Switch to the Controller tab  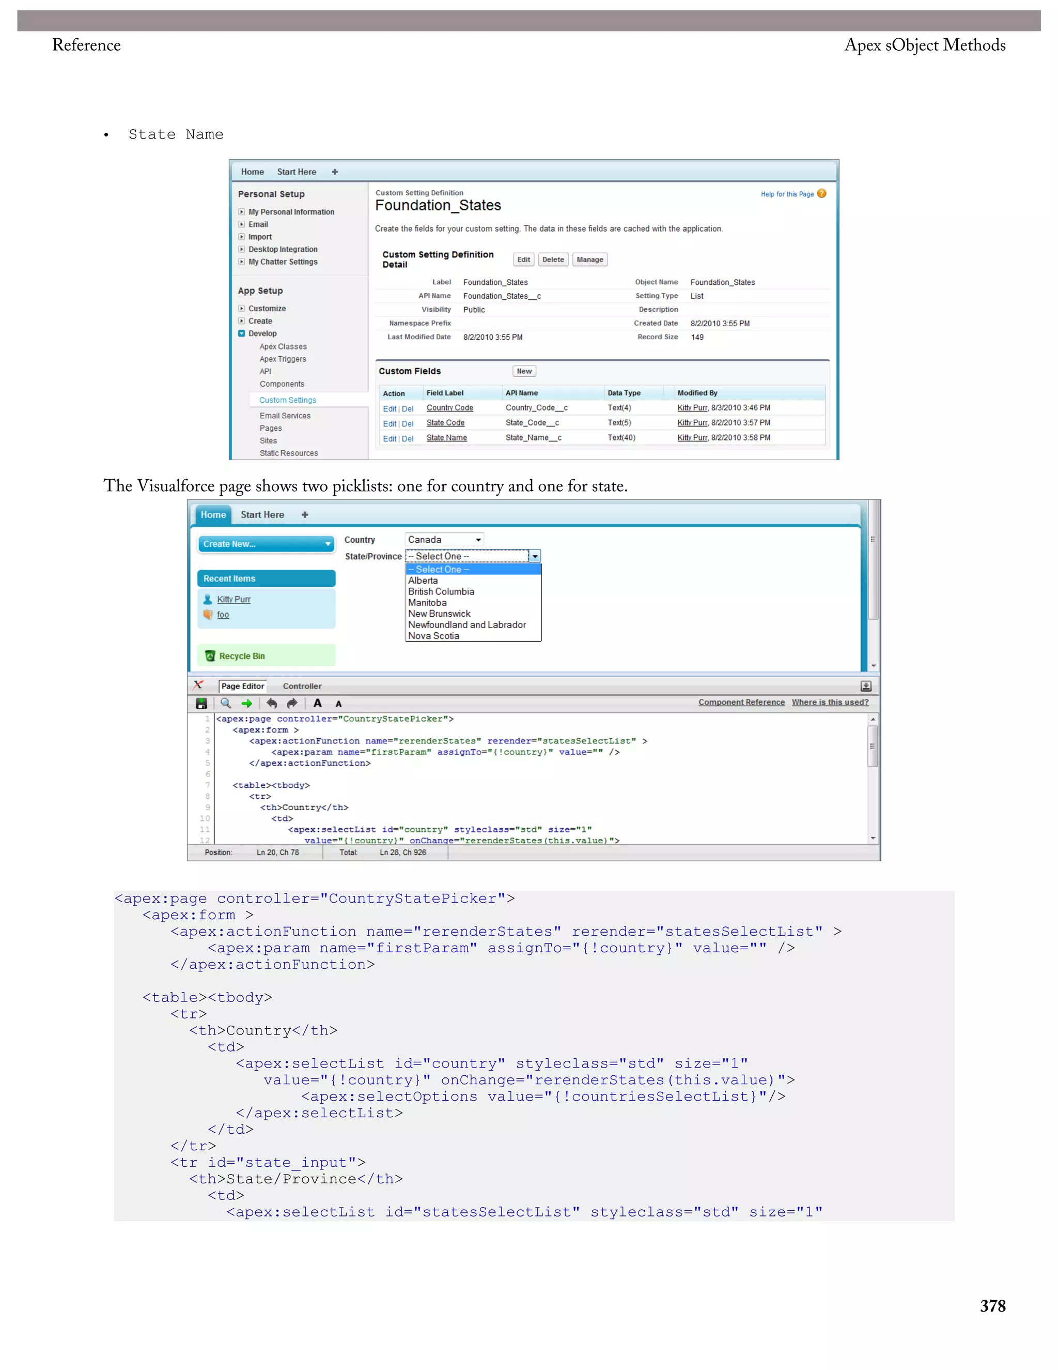coord(302,686)
